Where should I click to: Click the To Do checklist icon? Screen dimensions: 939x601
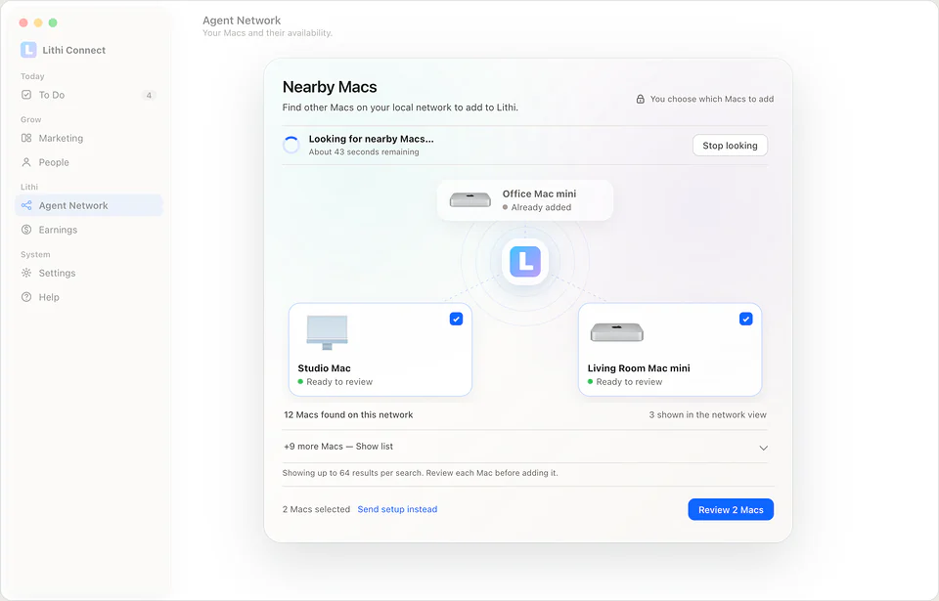pyautogui.click(x=26, y=95)
